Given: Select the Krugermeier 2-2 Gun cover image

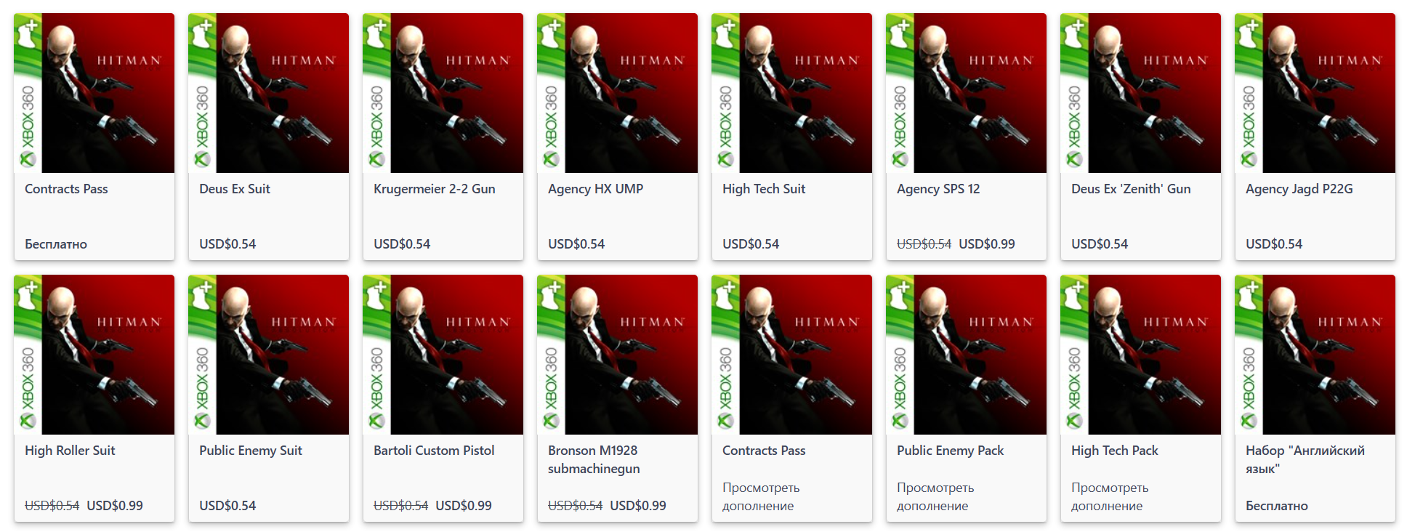Looking at the screenshot, I should coord(443,93).
